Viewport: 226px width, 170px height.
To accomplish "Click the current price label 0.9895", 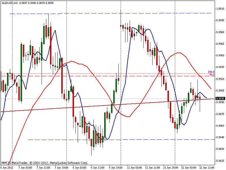I will coord(220,98).
